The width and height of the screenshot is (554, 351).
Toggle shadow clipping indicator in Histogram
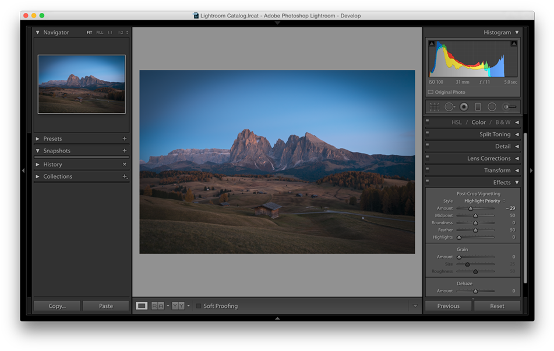click(x=432, y=44)
